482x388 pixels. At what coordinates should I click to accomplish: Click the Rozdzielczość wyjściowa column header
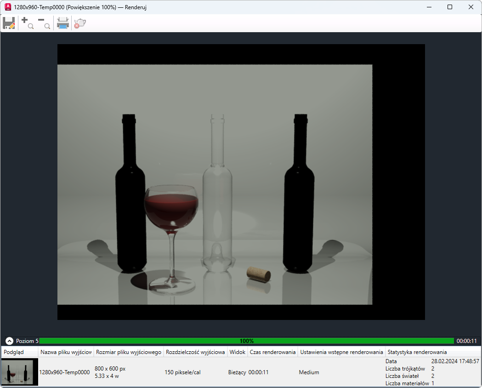pos(195,352)
